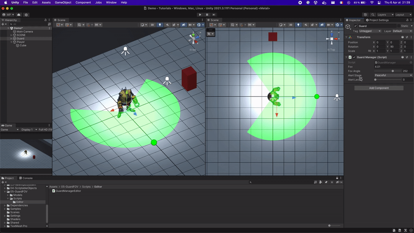Click the global search magnifier icon
This screenshot has width=414, height=233.
[x=373, y=15]
